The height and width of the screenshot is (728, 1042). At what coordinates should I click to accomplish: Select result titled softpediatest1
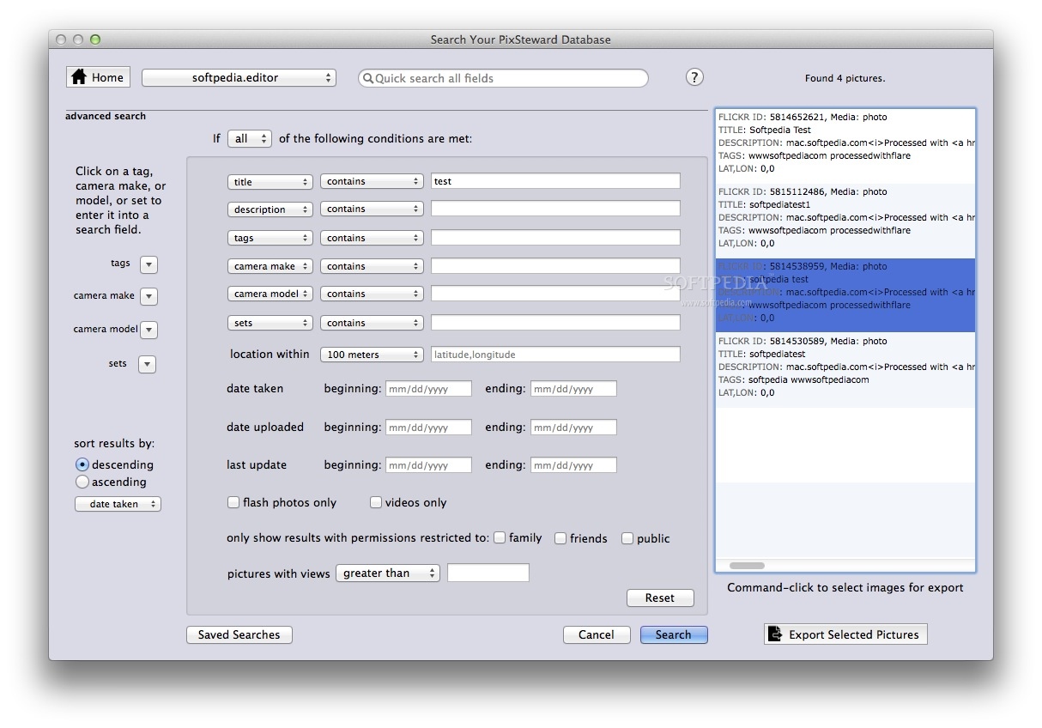[x=845, y=221]
